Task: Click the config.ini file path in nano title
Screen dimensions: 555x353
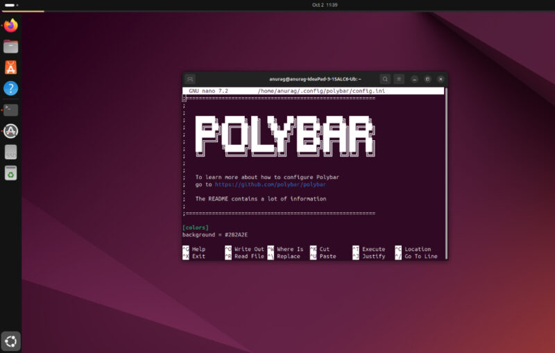Action: point(321,91)
